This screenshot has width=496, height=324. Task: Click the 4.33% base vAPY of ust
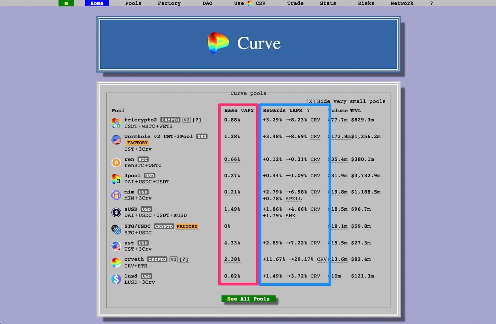[232, 243]
